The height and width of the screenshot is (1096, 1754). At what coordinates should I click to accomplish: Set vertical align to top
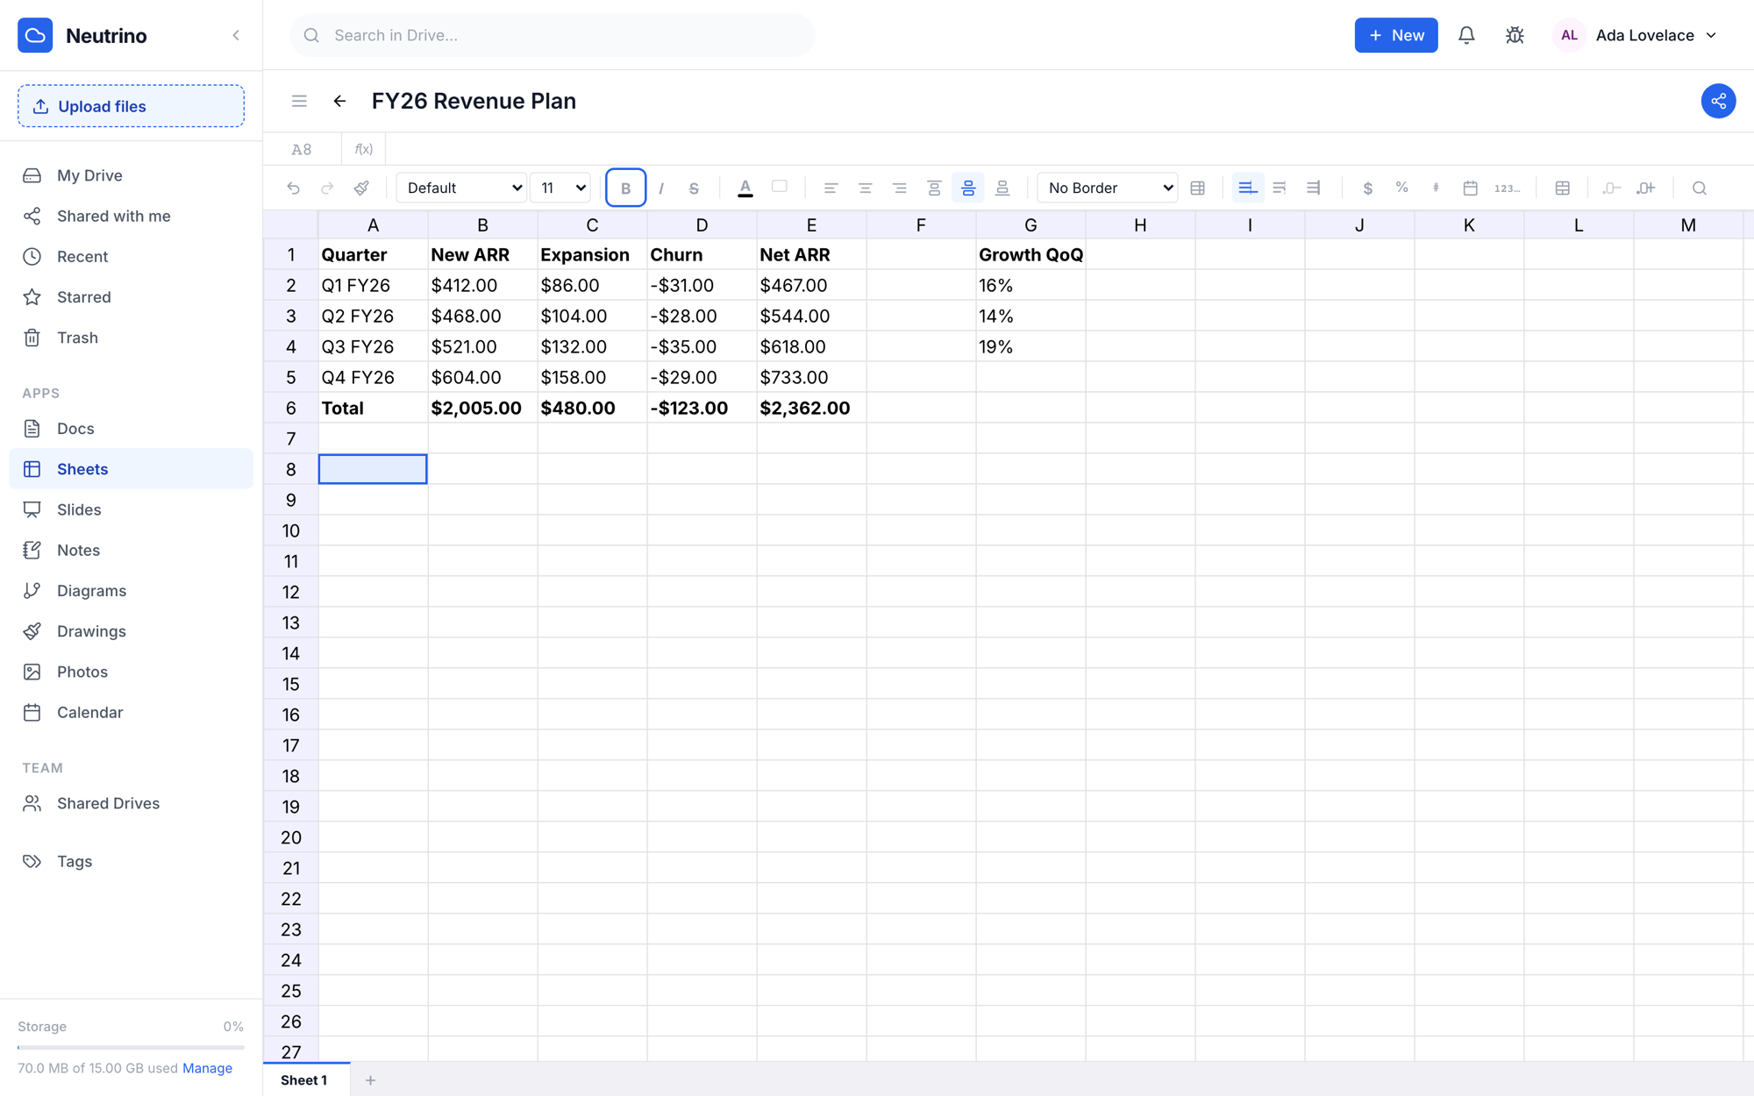coord(933,188)
